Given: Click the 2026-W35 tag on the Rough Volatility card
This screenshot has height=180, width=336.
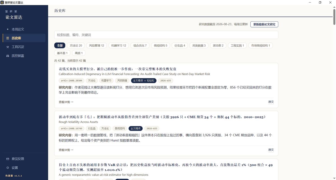Looking at the screenshot, I should coord(152,128).
